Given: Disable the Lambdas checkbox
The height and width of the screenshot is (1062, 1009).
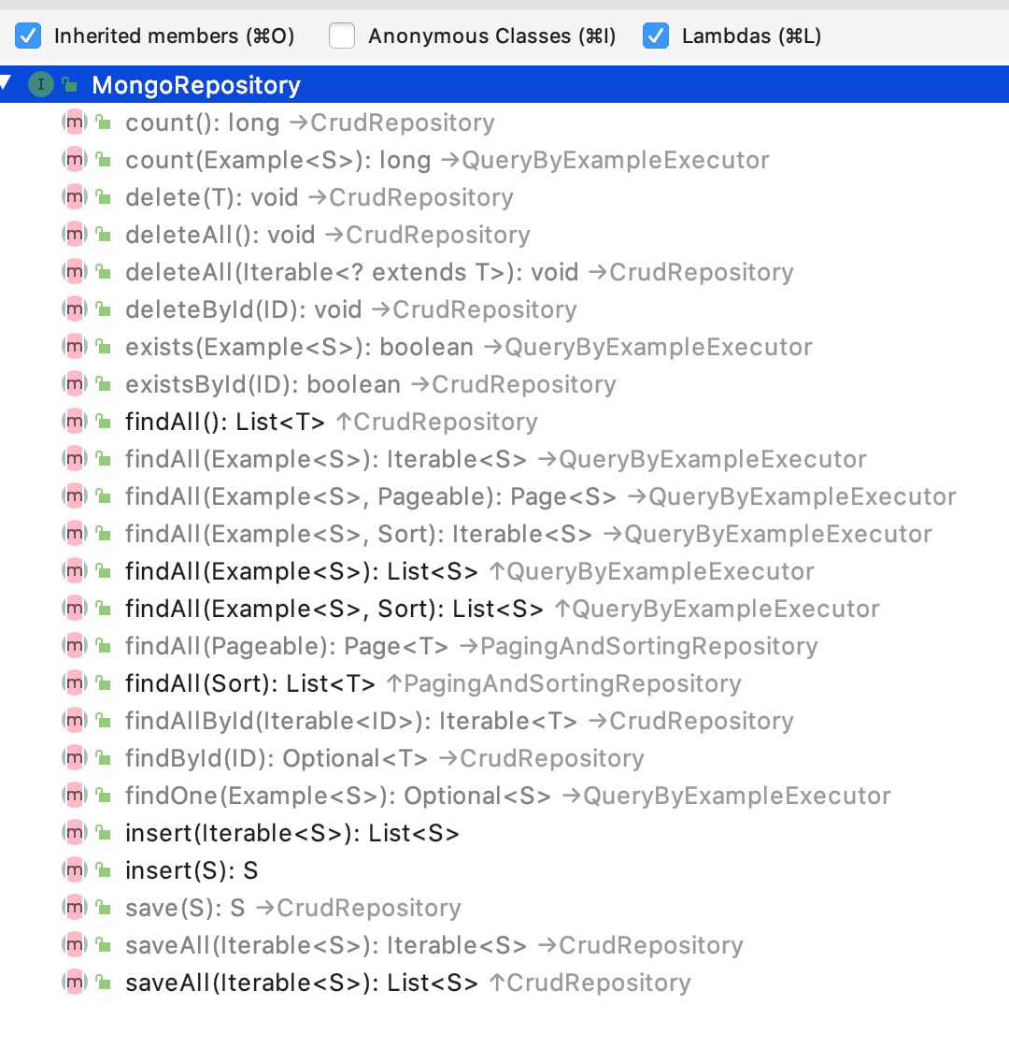Looking at the screenshot, I should coord(656,36).
